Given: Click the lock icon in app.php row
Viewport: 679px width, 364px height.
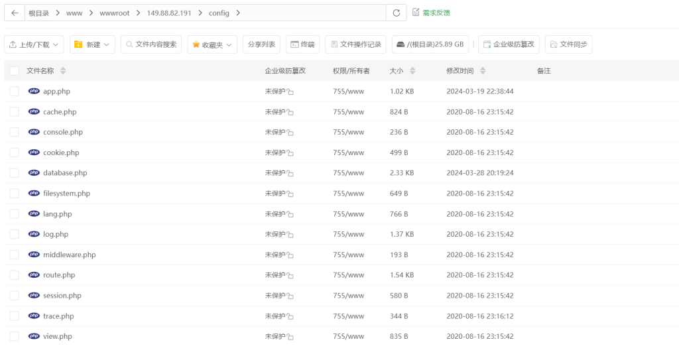Looking at the screenshot, I should click(x=290, y=92).
